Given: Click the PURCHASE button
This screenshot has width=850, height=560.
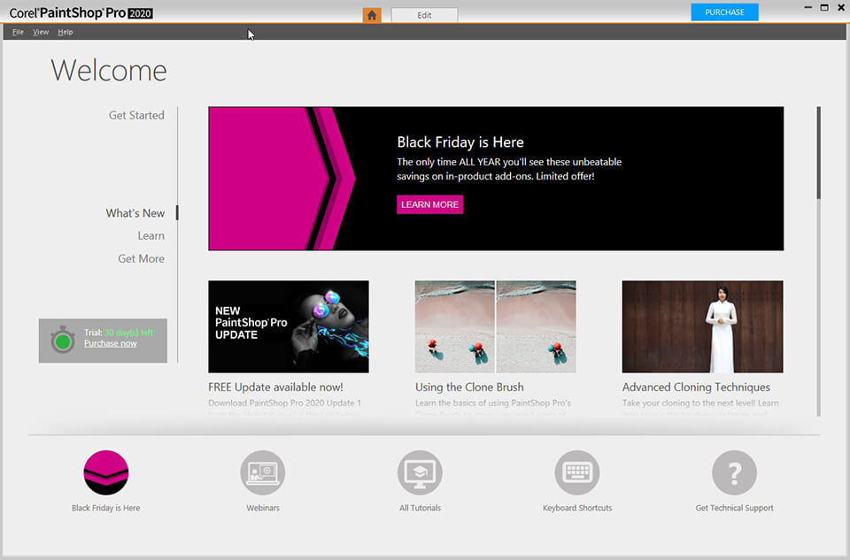Looking at the screenshot, I should tap(724, 12).
